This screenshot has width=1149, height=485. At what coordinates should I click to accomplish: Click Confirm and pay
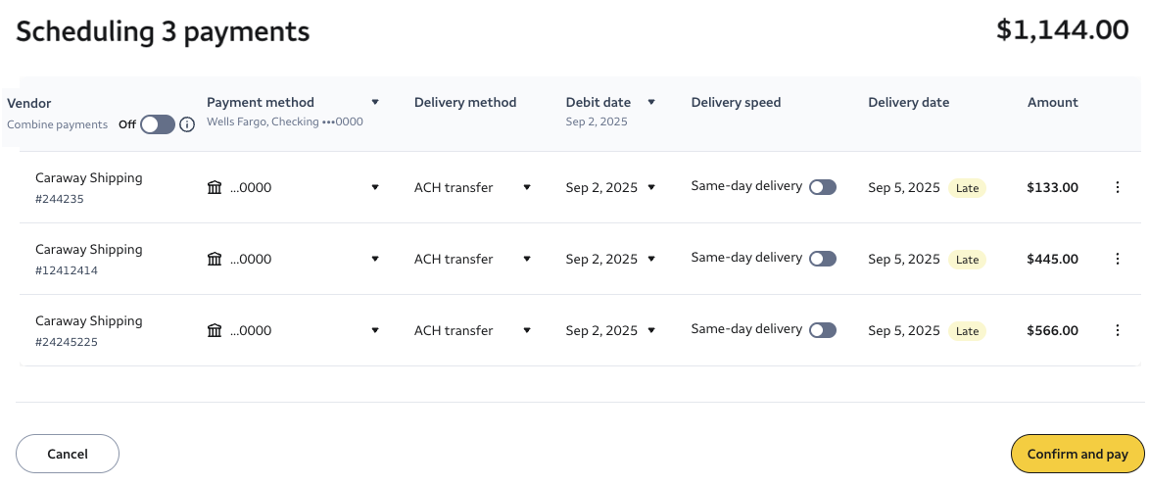click(1077, 454)
